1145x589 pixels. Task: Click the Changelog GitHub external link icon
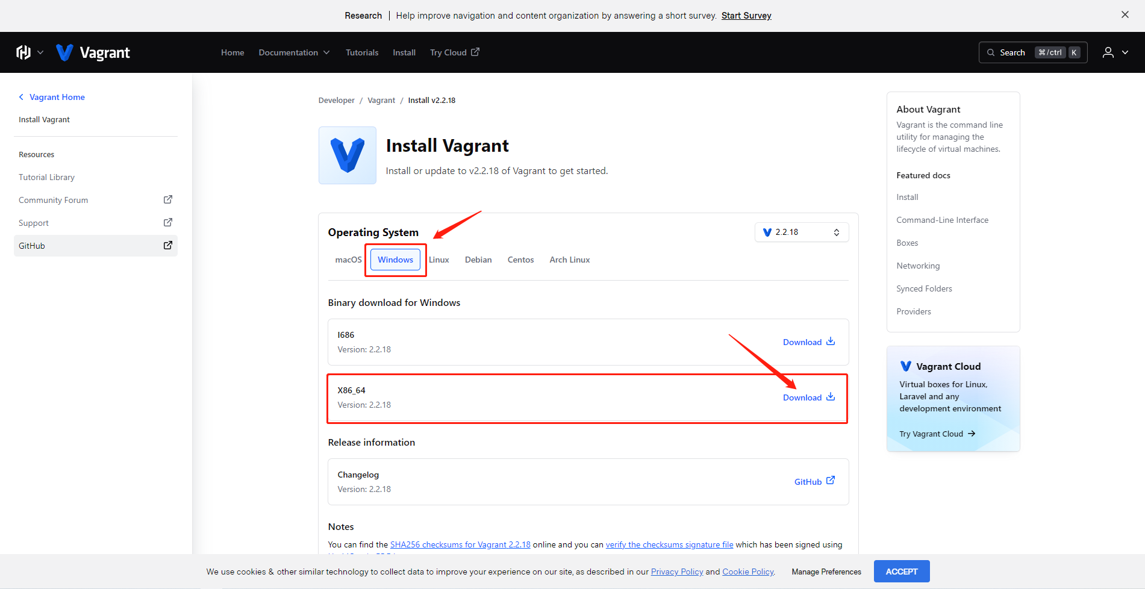pyautogui.click(x=831, y=481)
